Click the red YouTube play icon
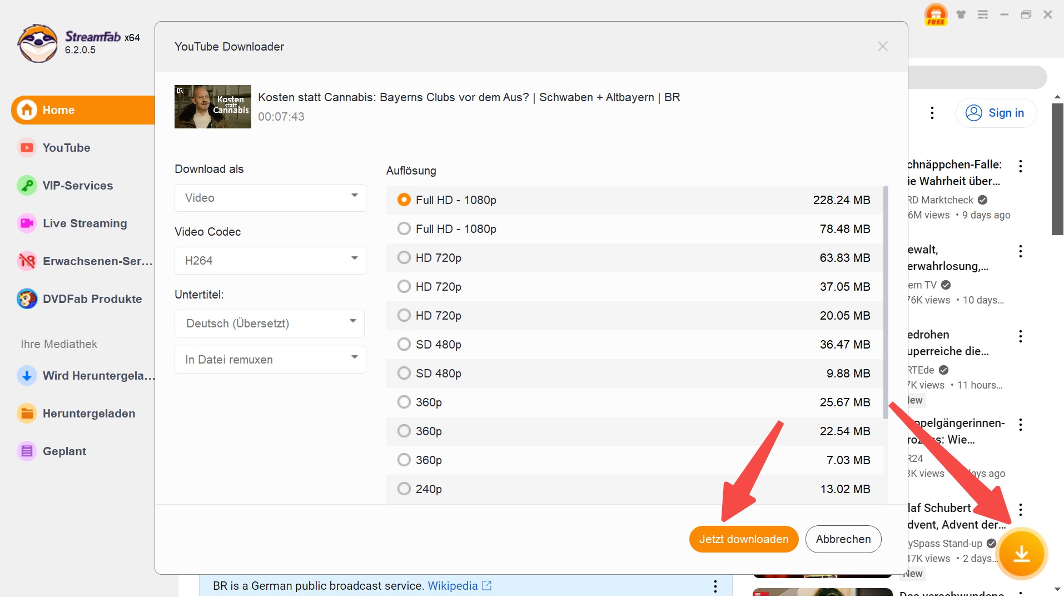 pyautogui.click(x=27, y=148)
